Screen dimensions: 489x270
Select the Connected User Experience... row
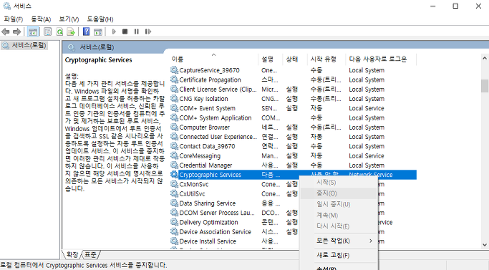coord(293,137)
